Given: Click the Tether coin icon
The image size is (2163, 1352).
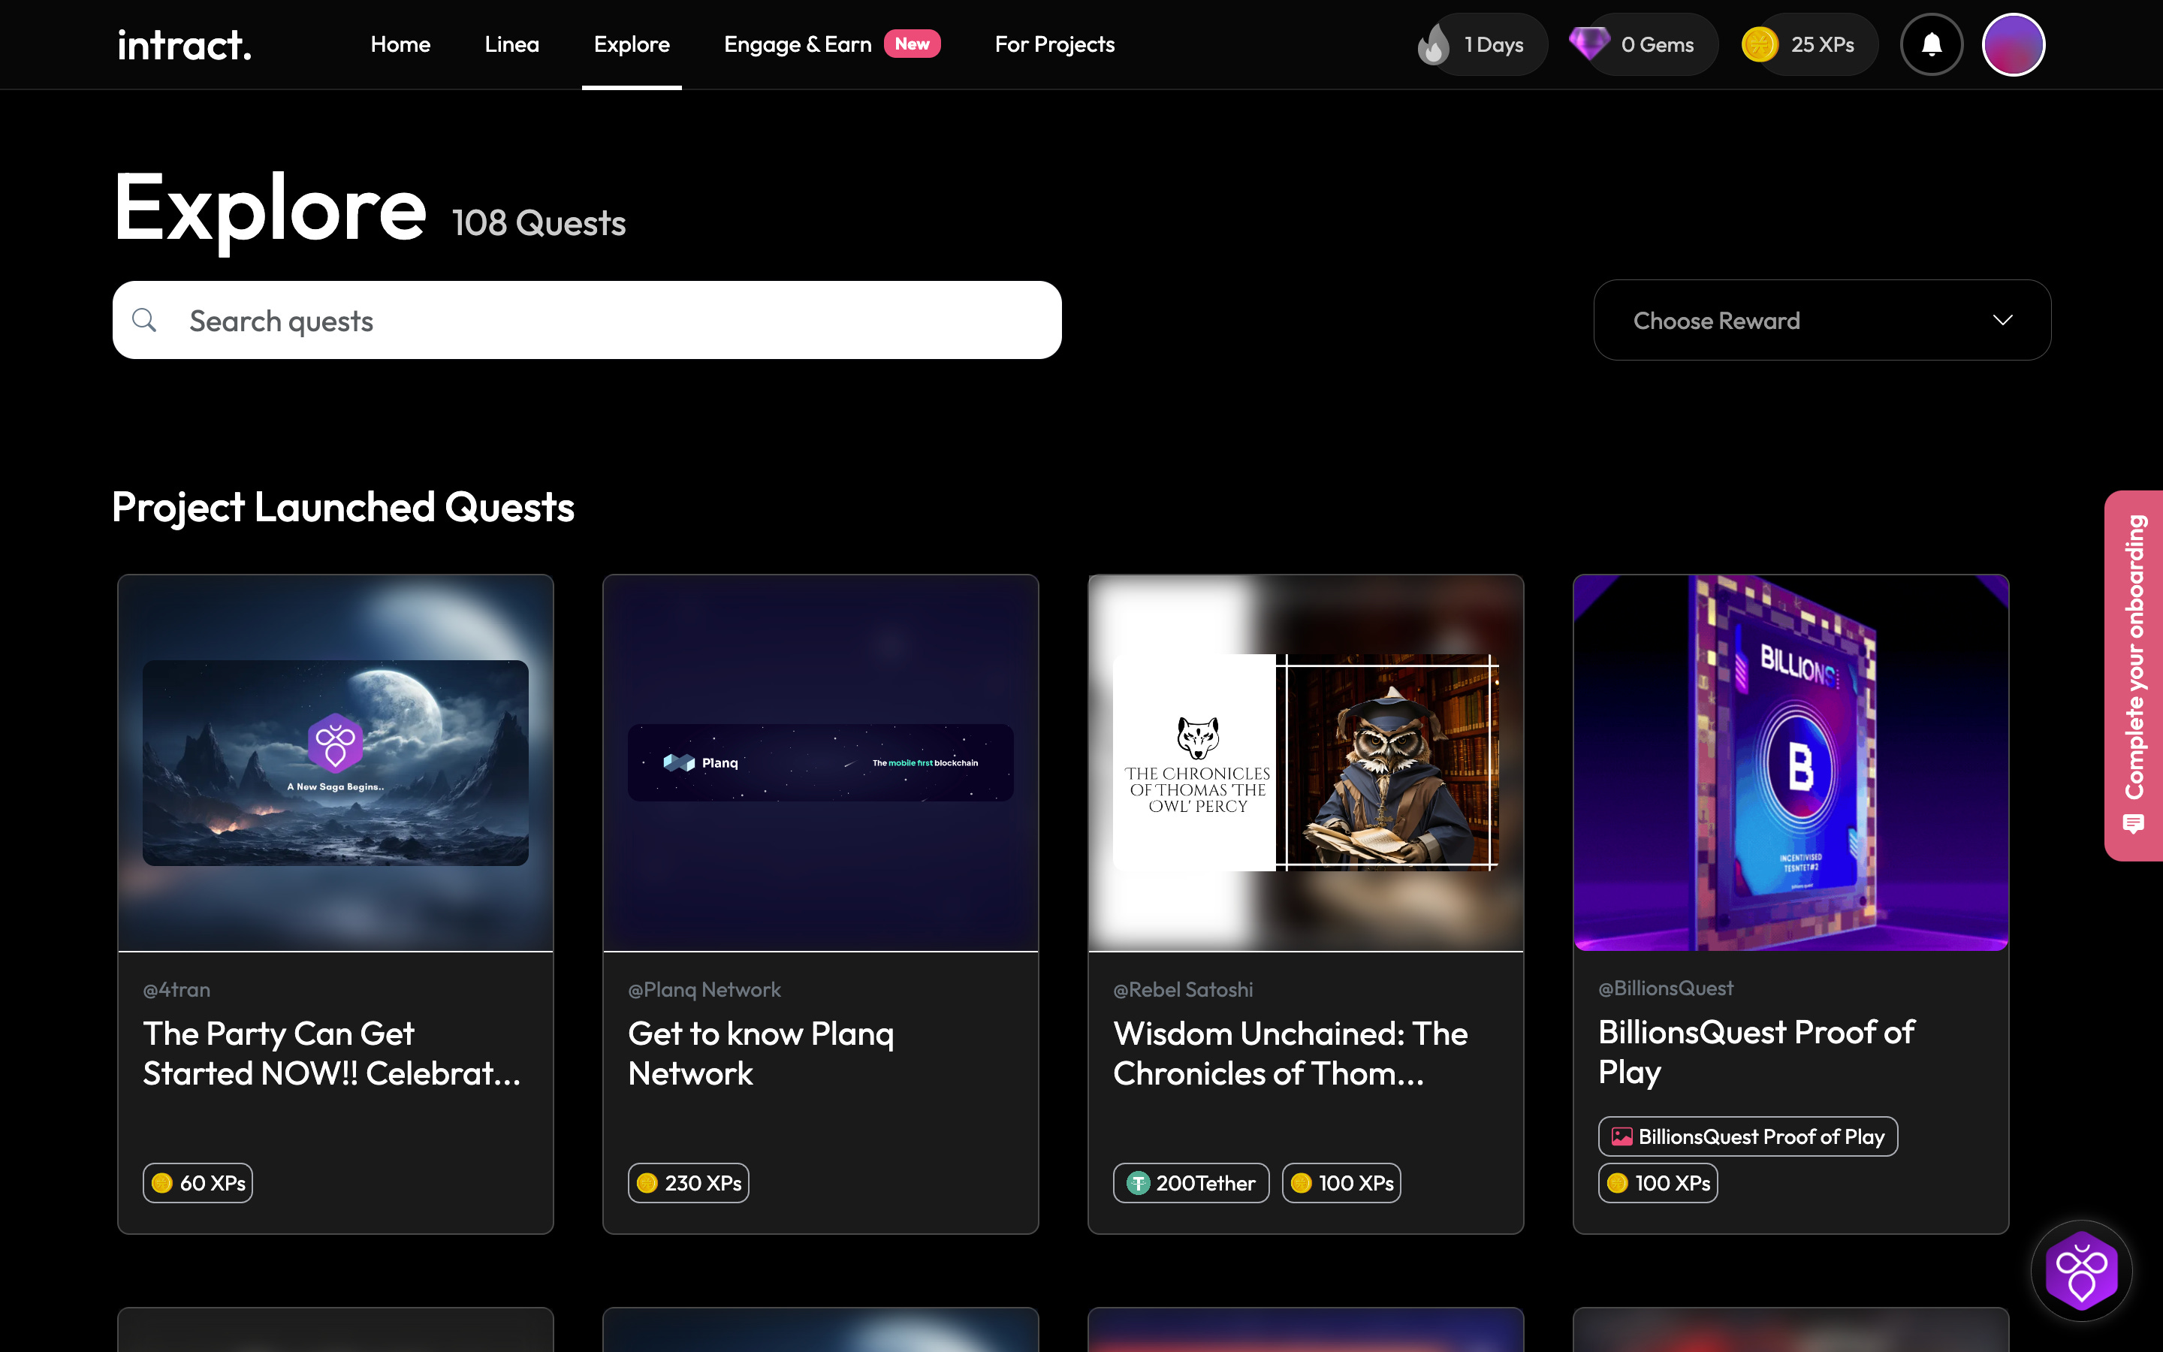Looking at the screenshot, I should pyautogui.click(x=1137, y=1183).
